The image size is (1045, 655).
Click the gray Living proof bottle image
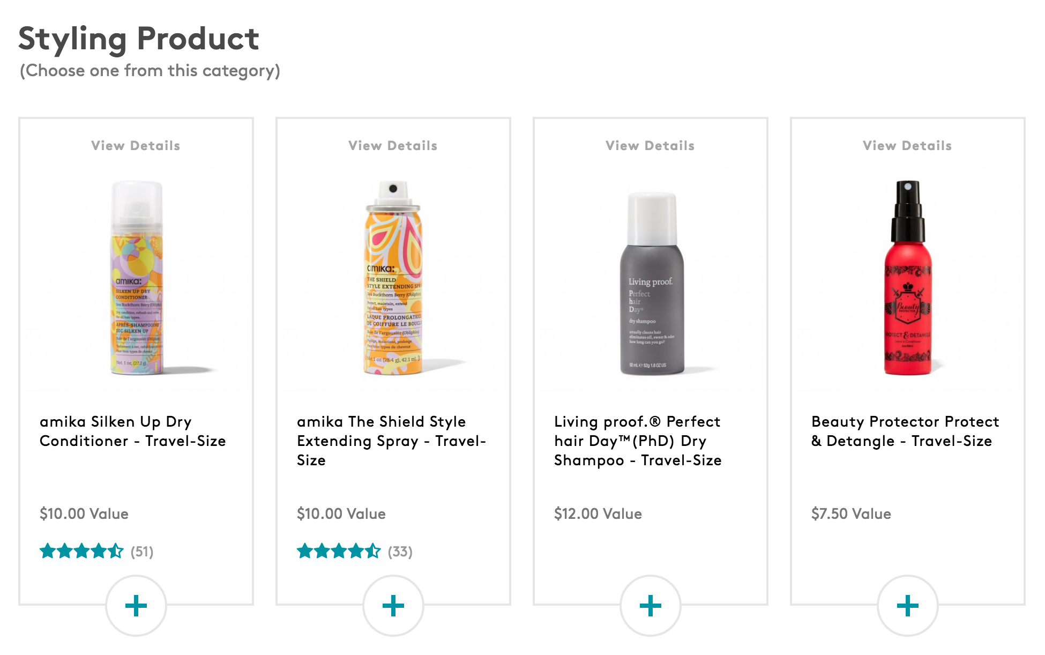[x=652, y=284]
